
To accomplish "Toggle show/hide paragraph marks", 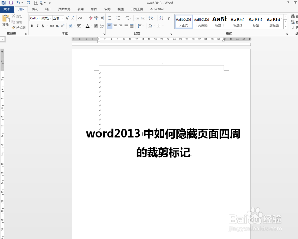I will (169, 18).
